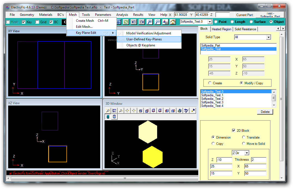Select the Create radio button
Viewport: 293px width, 189px height.
210,83
